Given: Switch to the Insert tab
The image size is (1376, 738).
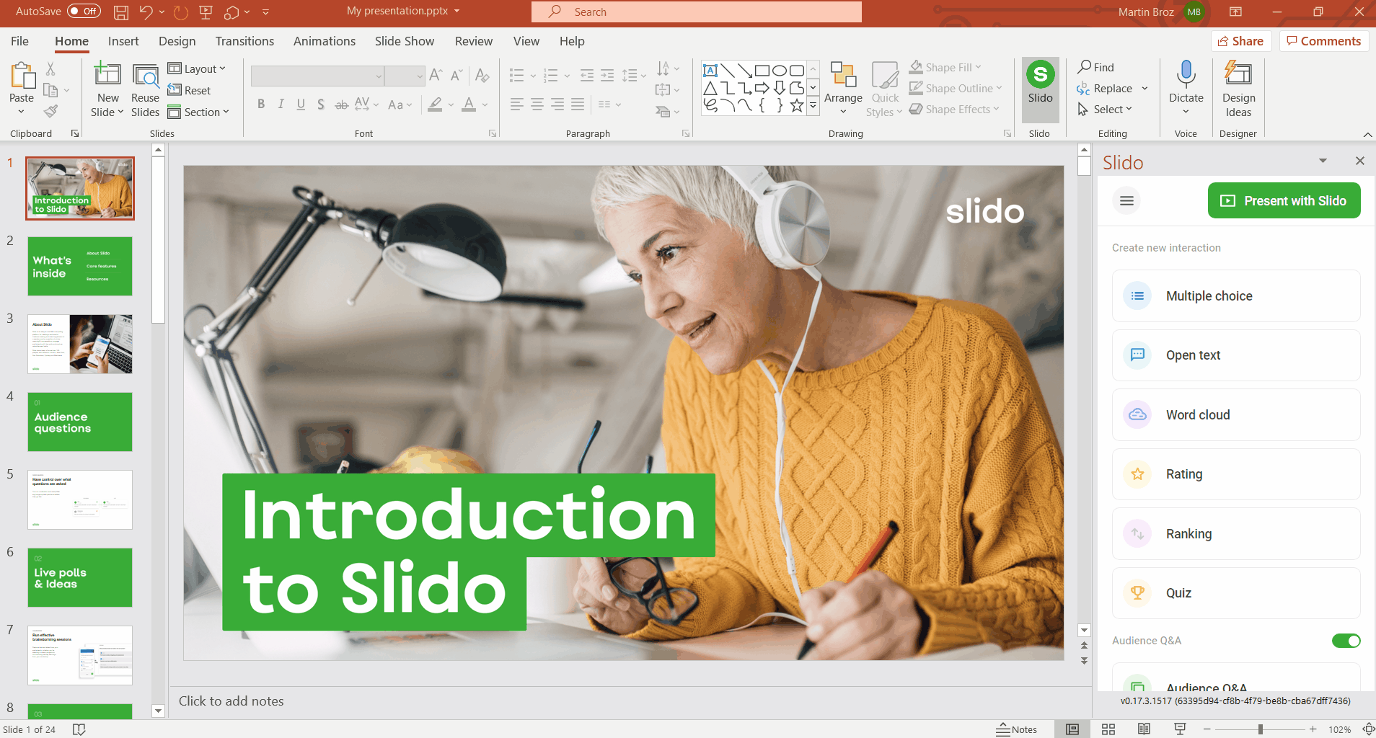Looking at the screenshot, I should click(123, 41).
